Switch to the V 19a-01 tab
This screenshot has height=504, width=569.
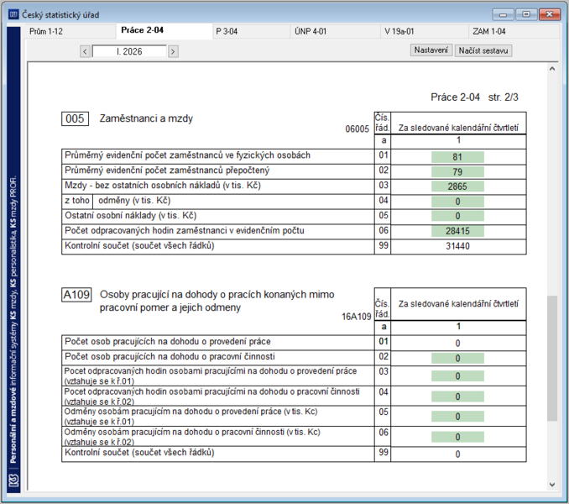point(425,31)
